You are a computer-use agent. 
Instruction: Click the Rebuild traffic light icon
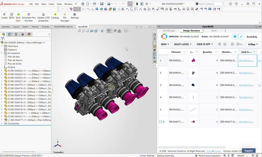pyautogui.click(x=137, y=4)
